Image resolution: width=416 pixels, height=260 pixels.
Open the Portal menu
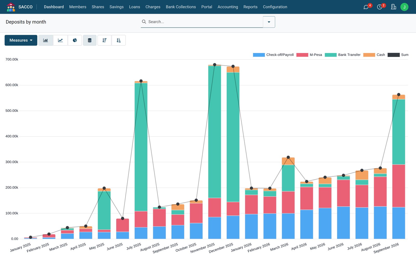coord(207,7)
